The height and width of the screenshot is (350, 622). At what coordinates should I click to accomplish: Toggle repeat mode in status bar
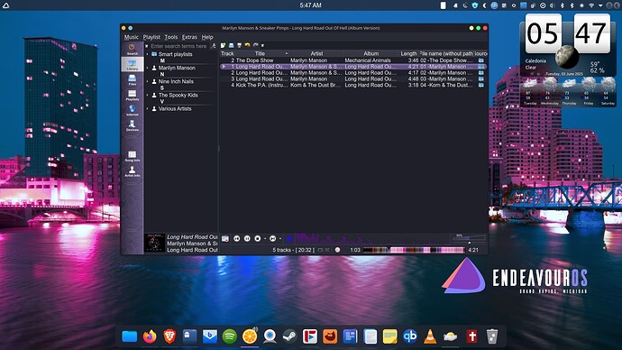click(x=321, y=250)
